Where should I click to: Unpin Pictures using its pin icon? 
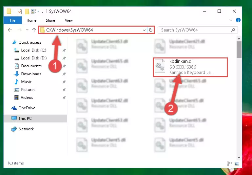tap(64, 90)
